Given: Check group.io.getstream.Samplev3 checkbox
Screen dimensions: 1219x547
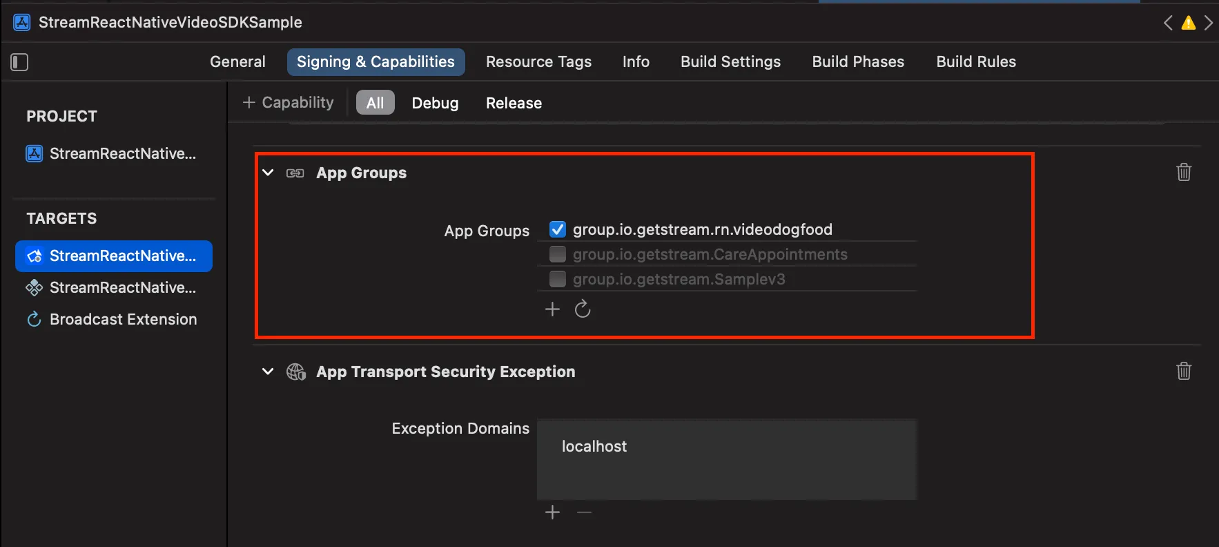Looking at the screenshot, I should tap(558, 279).
